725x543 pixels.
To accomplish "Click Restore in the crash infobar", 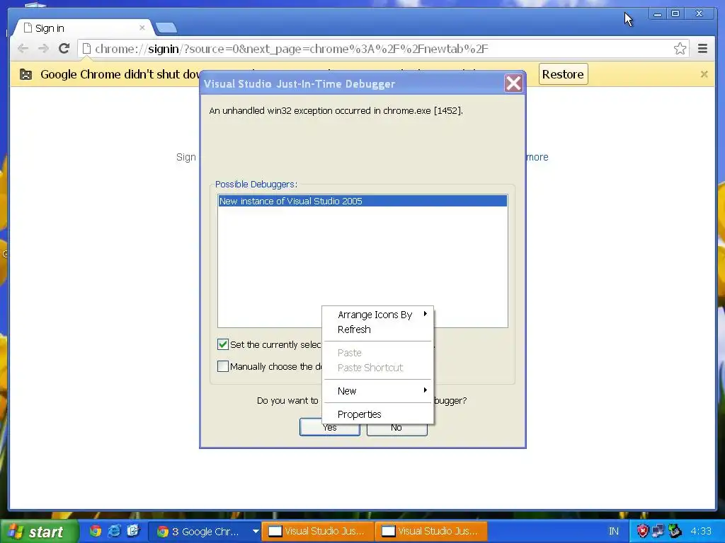I will [563, 74].
